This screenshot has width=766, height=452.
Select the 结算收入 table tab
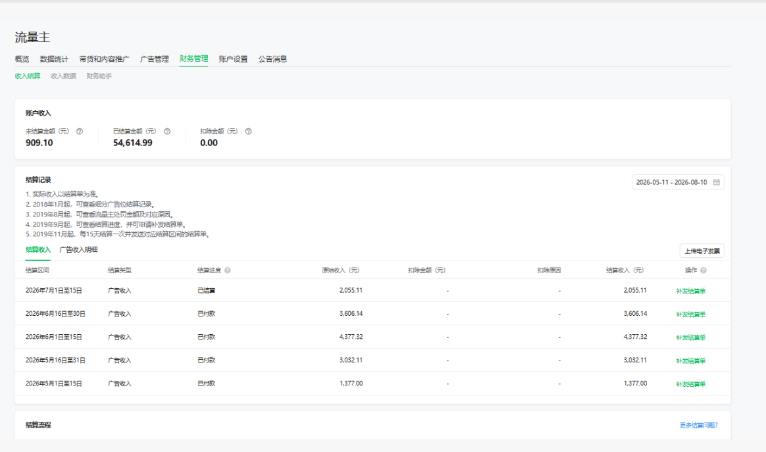pos(38,250)
